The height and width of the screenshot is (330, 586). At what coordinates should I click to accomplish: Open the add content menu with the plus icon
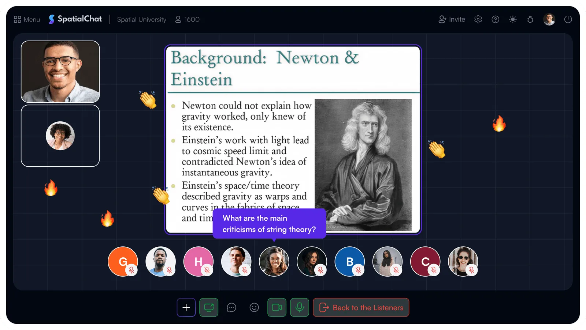tap(186, 307)
